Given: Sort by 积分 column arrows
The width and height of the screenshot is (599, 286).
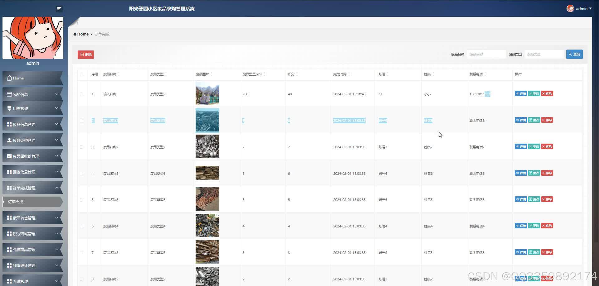Looking at the screenshot, I should click(297, 74).
